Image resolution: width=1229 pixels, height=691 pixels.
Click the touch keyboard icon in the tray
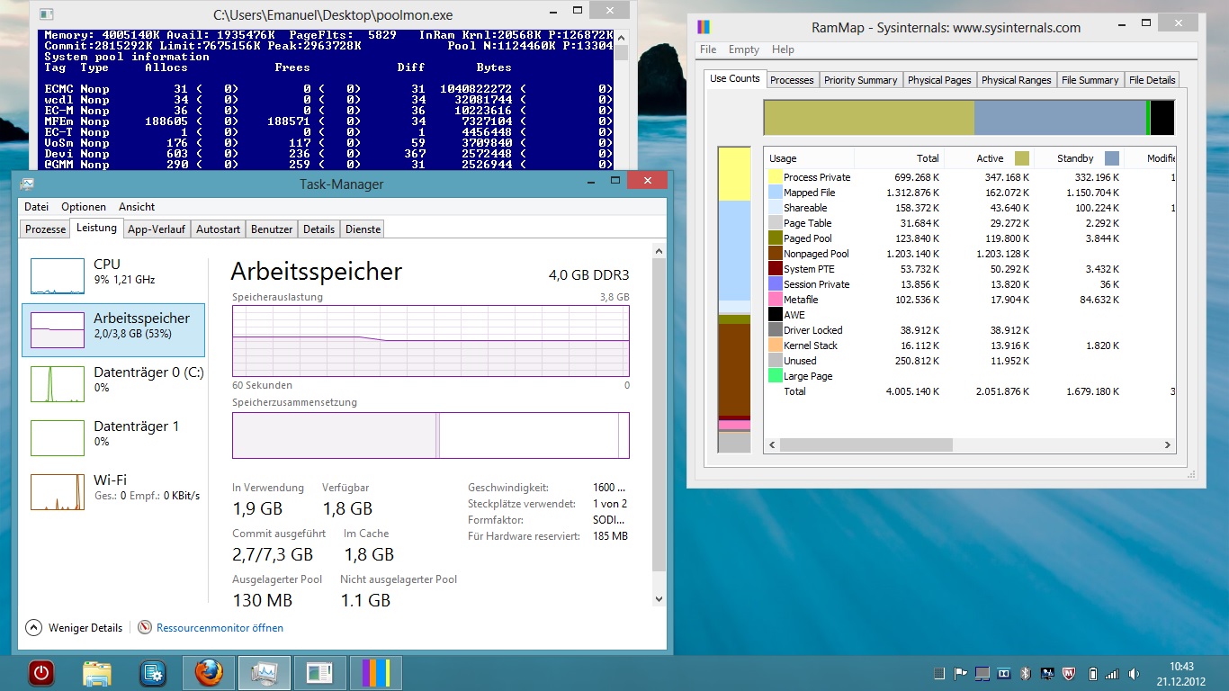click(x=982, y=673)
